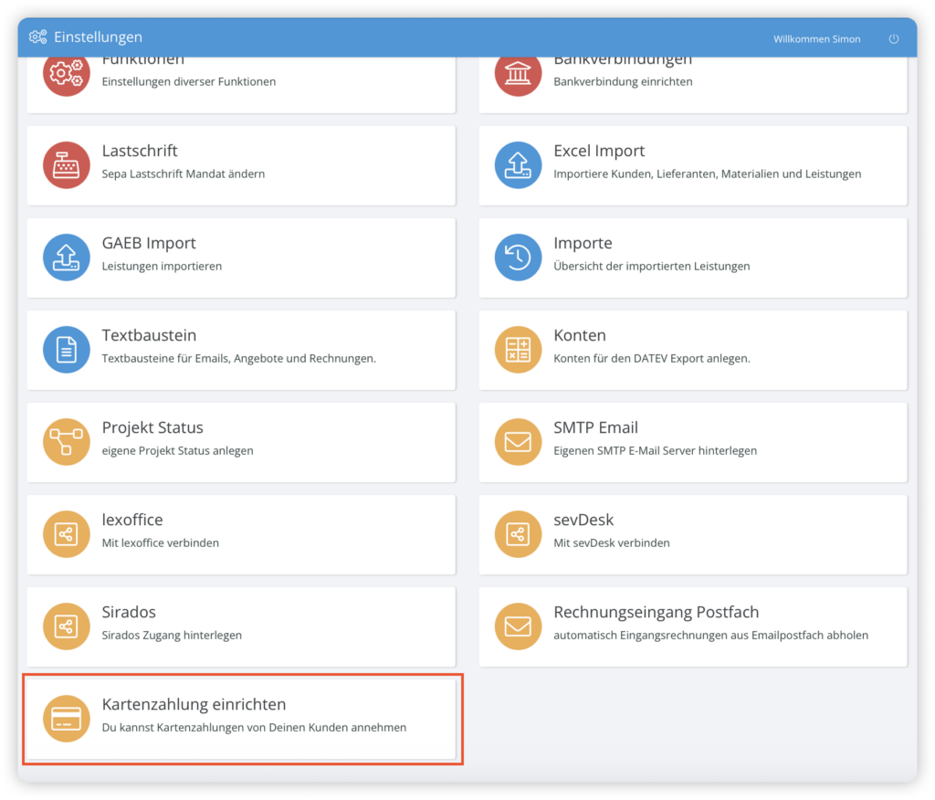Click the Lastschrift cash register icon
The image size is (935, 800).
pos(67,165)
